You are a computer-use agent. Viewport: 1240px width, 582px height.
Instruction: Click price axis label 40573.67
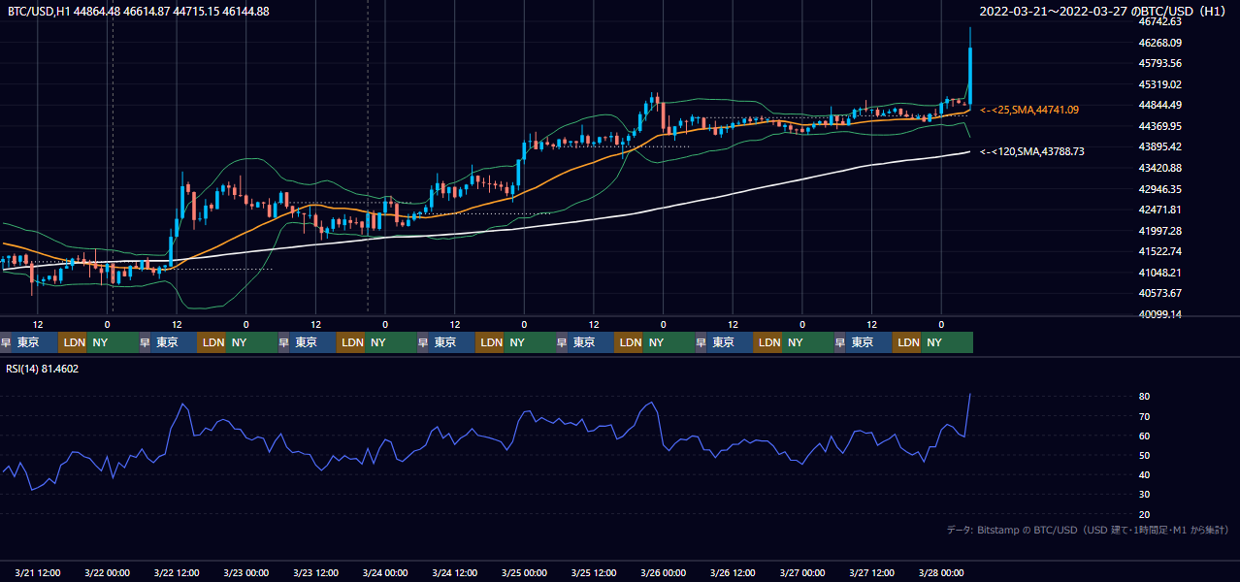1159,293
